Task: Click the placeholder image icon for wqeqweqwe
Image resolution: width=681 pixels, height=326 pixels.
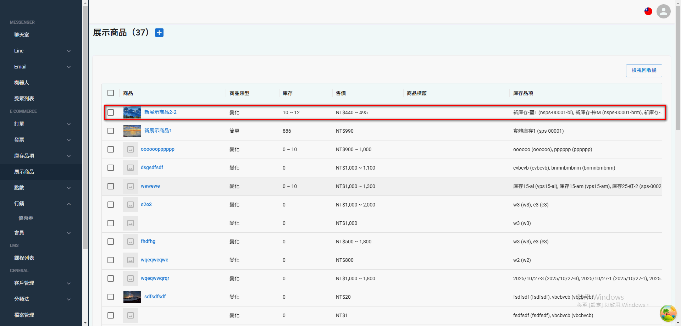Action: [131, 260]
